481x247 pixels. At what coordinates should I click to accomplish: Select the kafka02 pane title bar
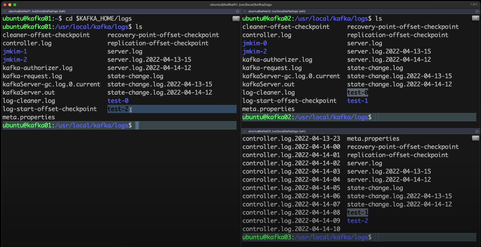click(361, 11)
